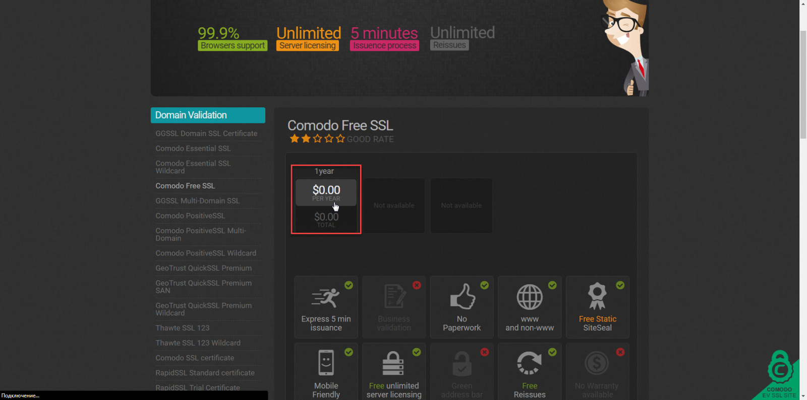Screen dimensions: 807x400
Task: Open Comodo PositiveSSL Wildcard link
Action: pyautogui.click(x=206, y=253)
